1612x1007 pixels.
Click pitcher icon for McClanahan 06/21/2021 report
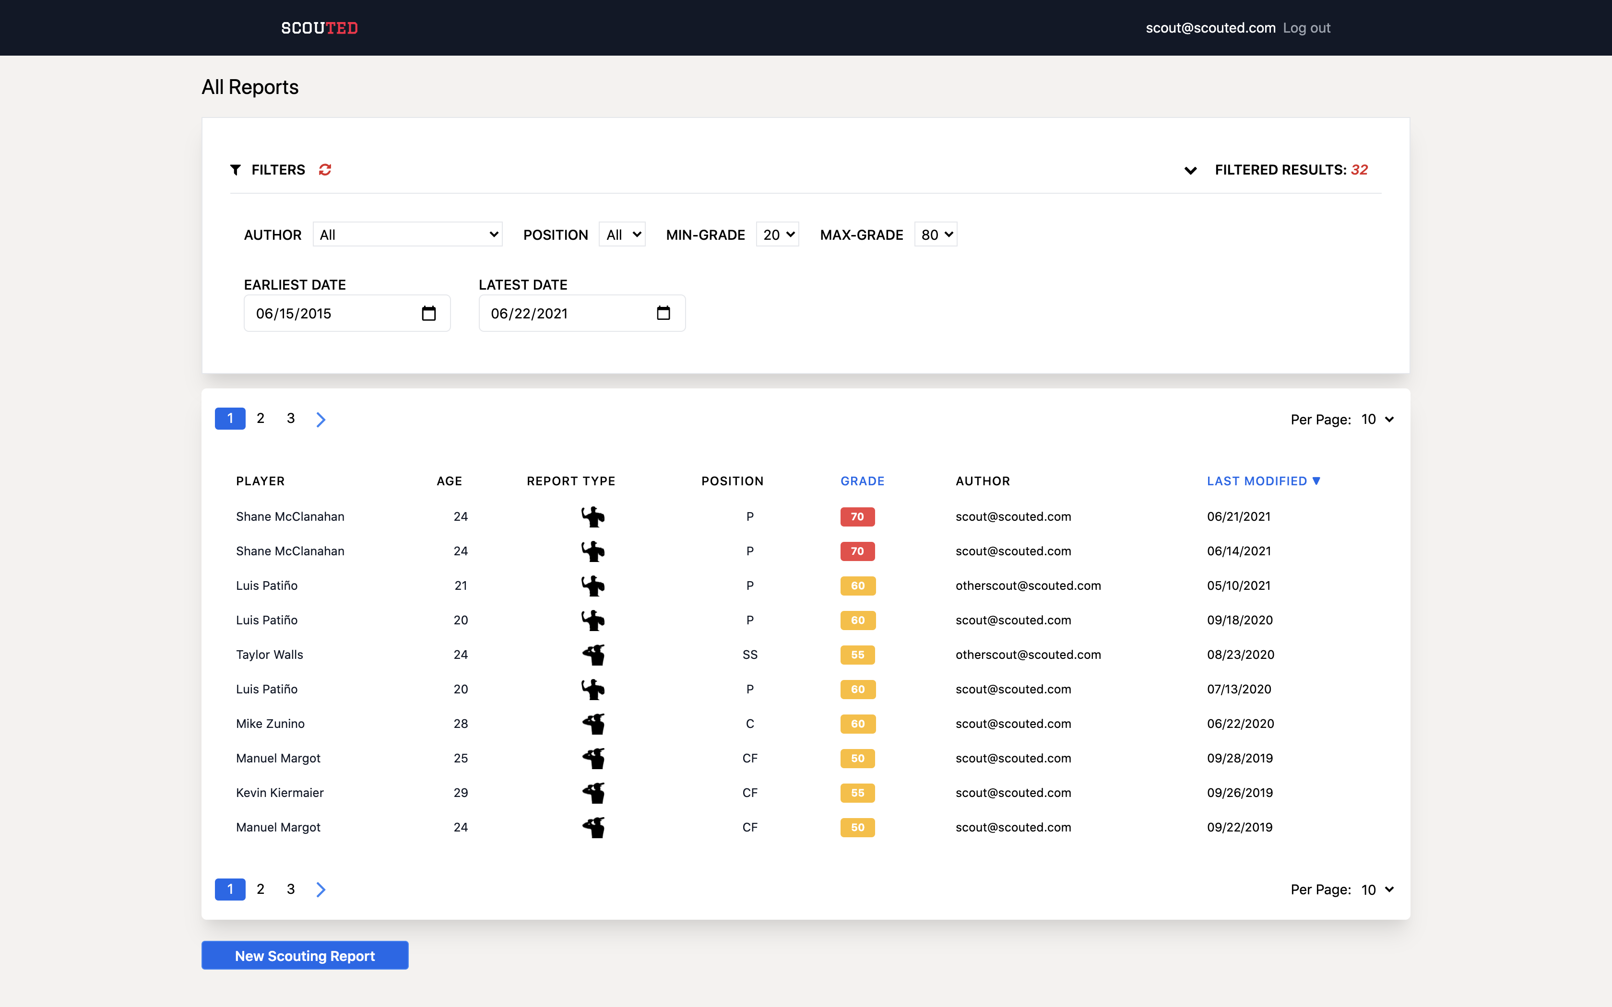[x=593, y=517]
